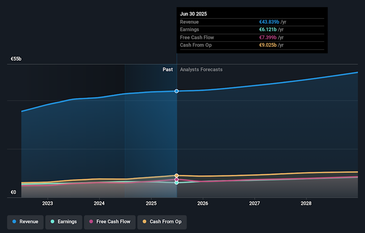Select the 2026 label on the x-axis

tap(203, 203)
